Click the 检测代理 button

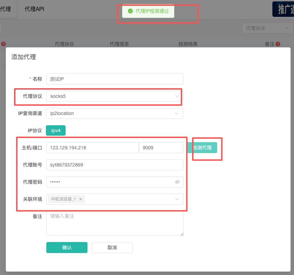[x=202, y=148]
